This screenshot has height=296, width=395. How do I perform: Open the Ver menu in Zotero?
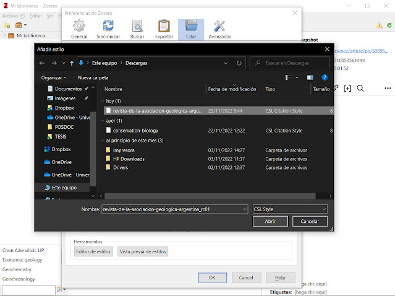(50, 16)
